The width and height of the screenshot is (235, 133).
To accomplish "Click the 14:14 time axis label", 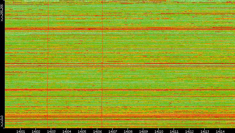I will 220,131.
